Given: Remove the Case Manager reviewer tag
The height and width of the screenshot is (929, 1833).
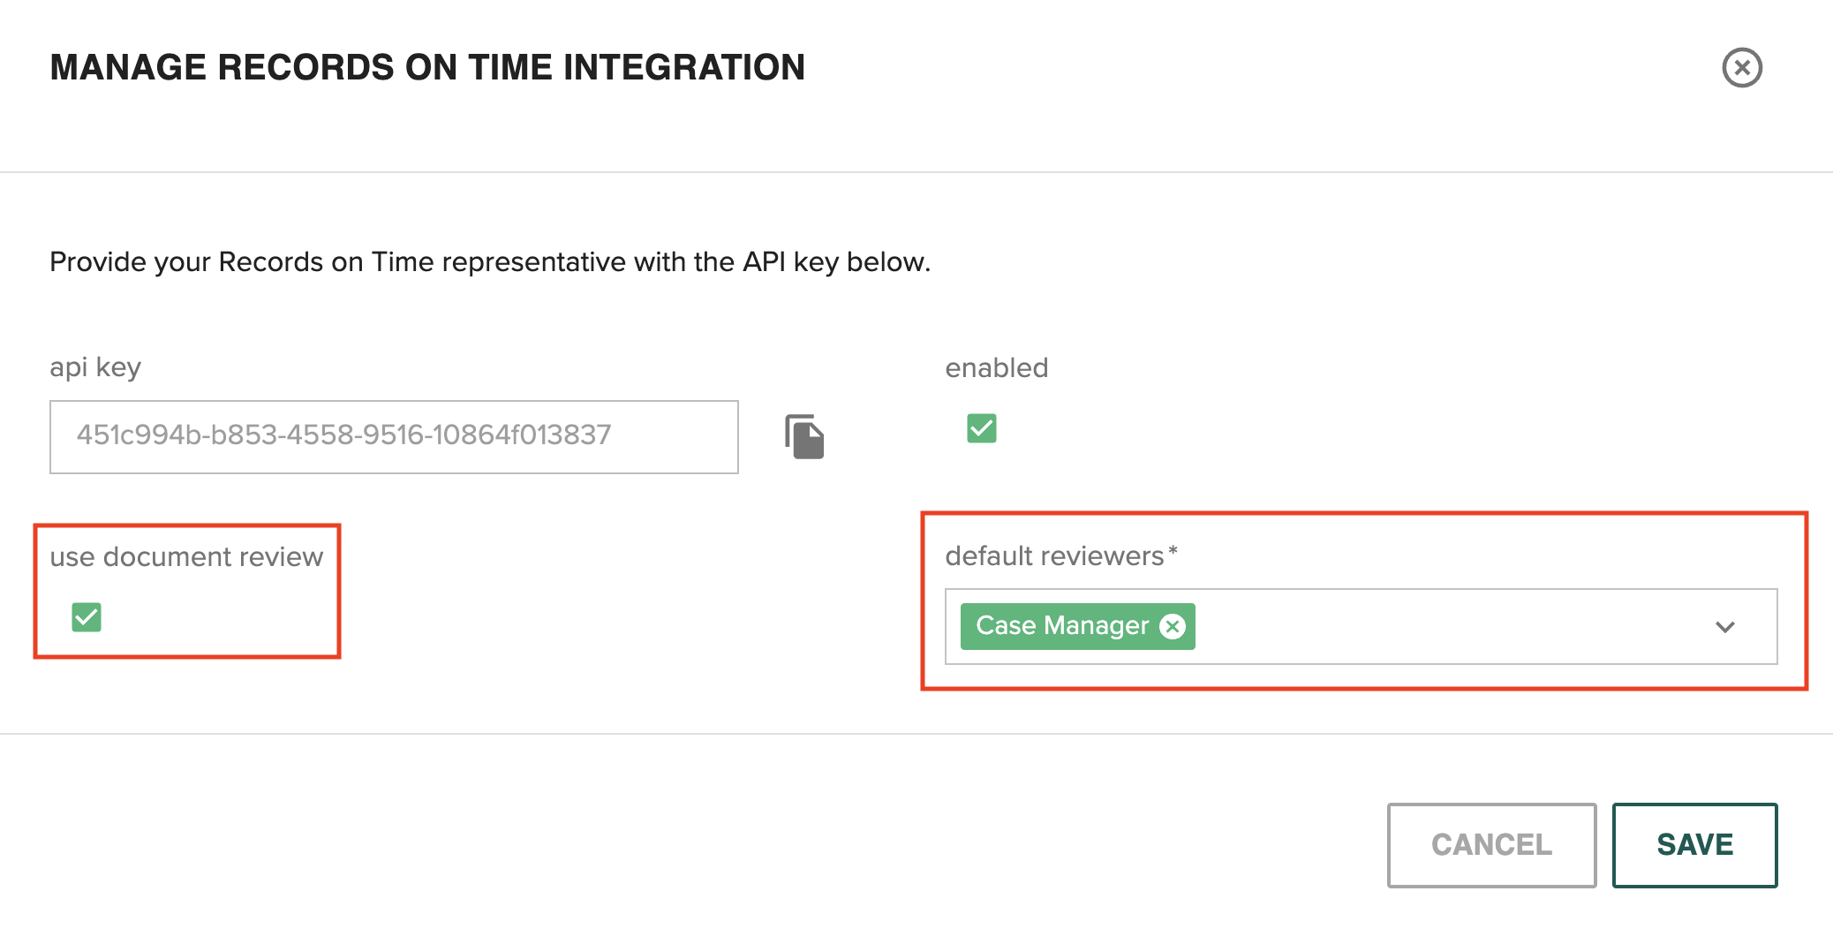Looking at the screenshot, I should 1173,626.
